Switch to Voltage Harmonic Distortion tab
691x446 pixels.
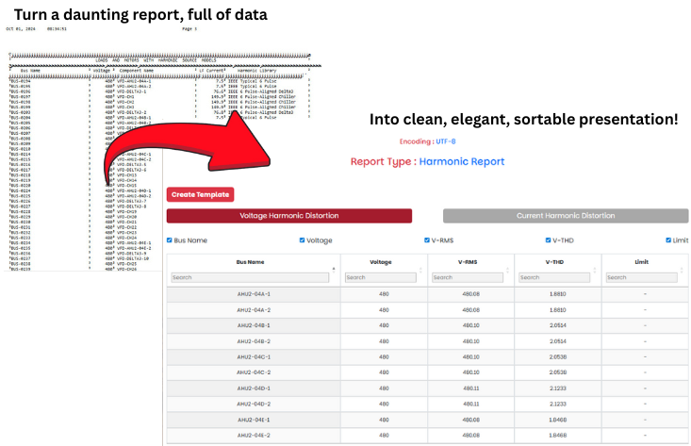click(x=289, y=216)
